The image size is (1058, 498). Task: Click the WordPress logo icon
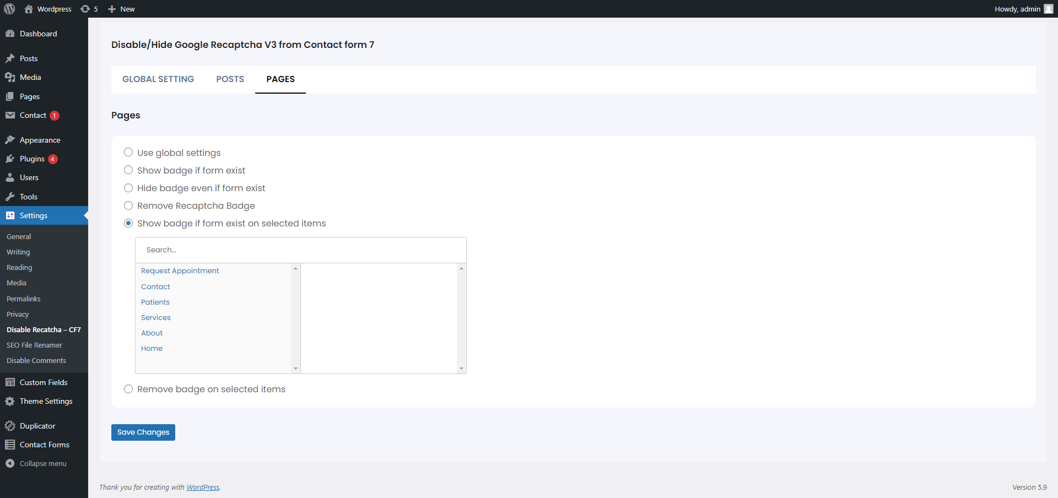click(x=9, y=9)
